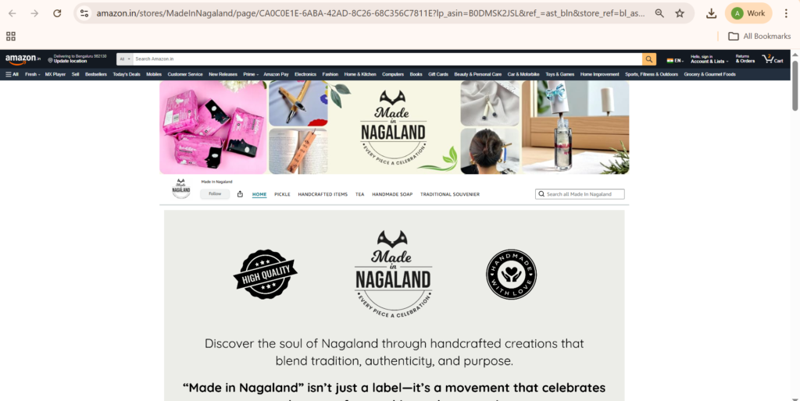Open the Prime dropdown in navigation
The image size is (800, 401).
pos(251,74)
